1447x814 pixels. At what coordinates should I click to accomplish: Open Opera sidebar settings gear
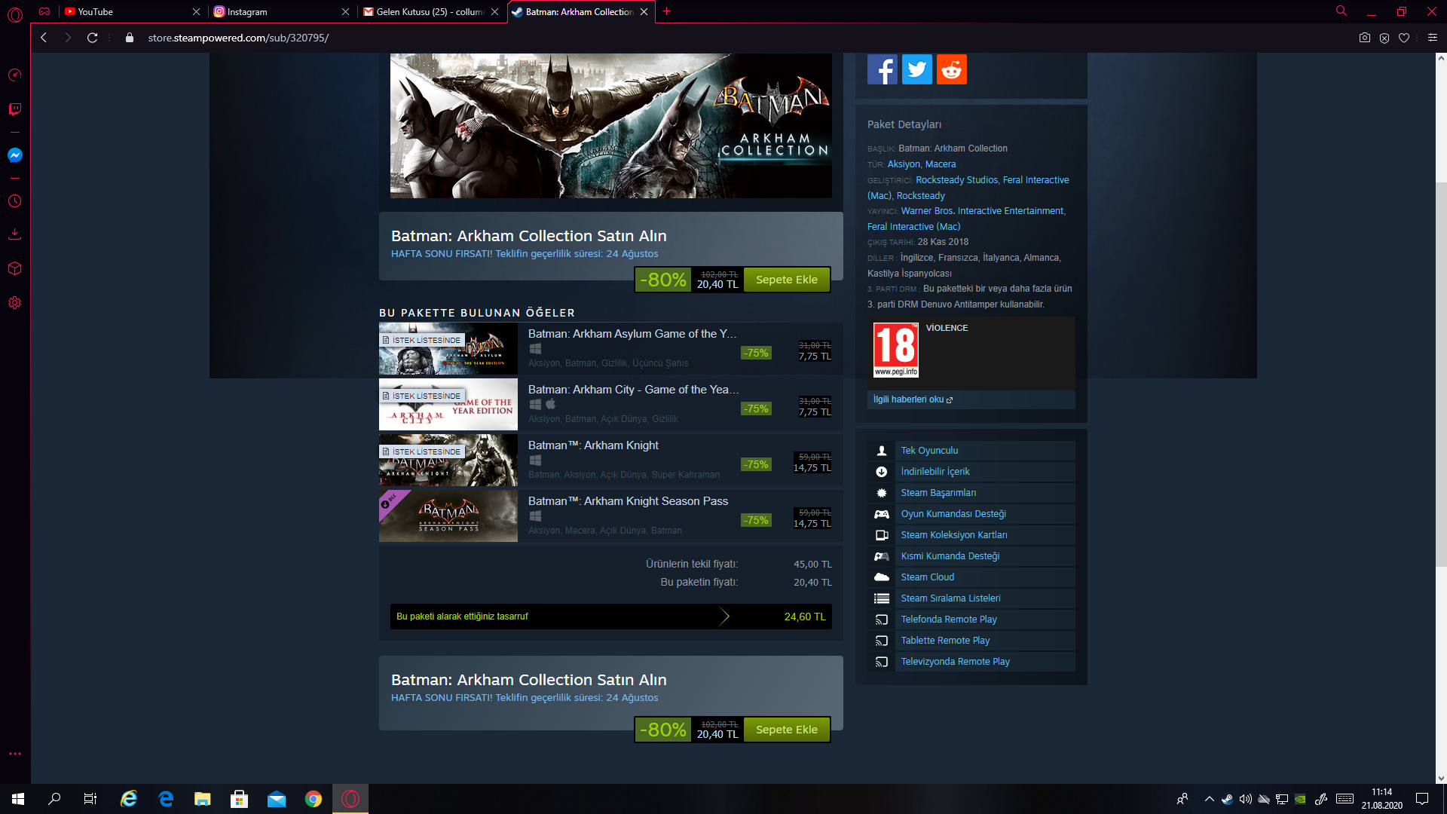14,303
